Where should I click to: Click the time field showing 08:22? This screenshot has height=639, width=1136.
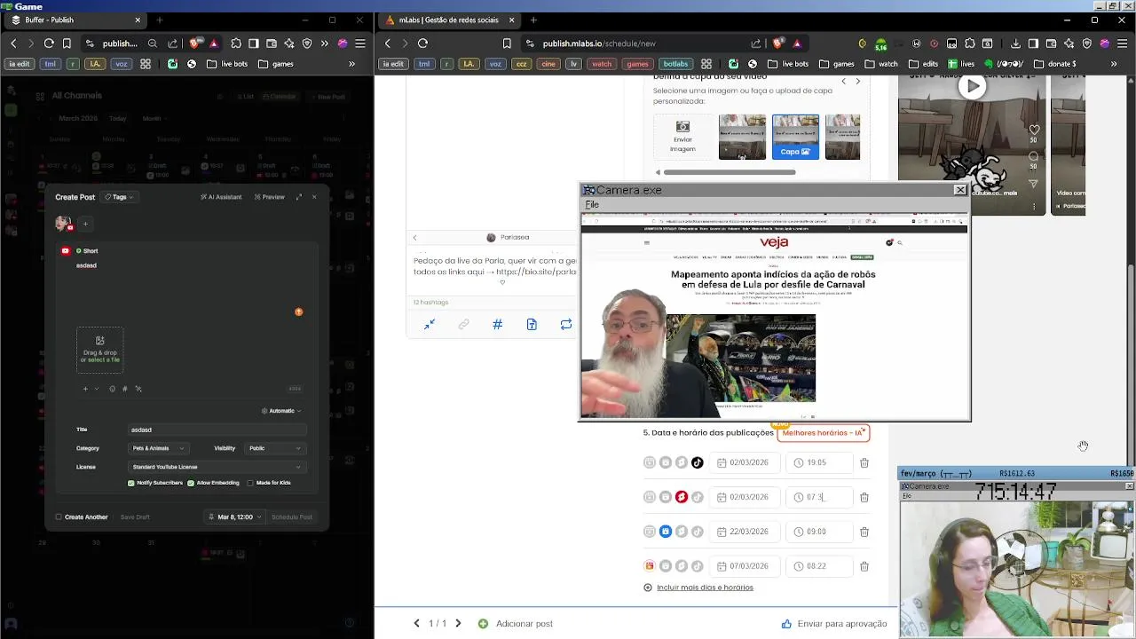point(819,566)
